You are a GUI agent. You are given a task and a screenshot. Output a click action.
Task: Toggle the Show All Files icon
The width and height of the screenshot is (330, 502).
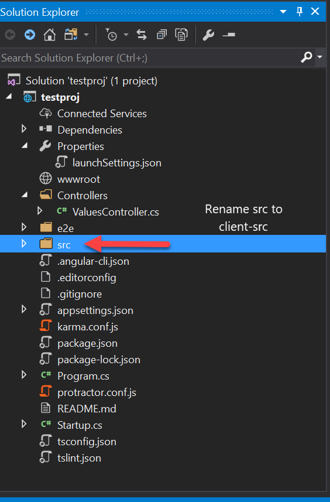tap(181, 35)
